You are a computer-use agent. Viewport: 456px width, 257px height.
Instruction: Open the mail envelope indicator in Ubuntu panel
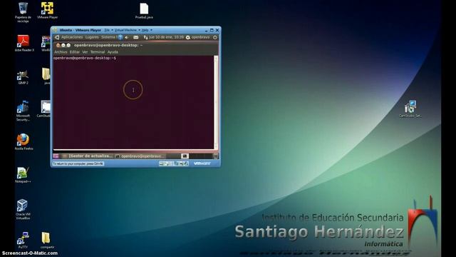(x=136, y=37)
